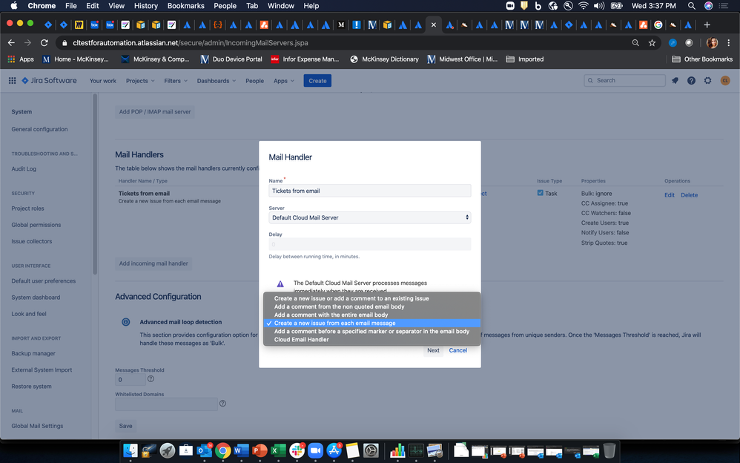Open Your work in Jira navigation
Image resolution: width=740 pixels, height=463 pixels.
click(x=103, y=81)
